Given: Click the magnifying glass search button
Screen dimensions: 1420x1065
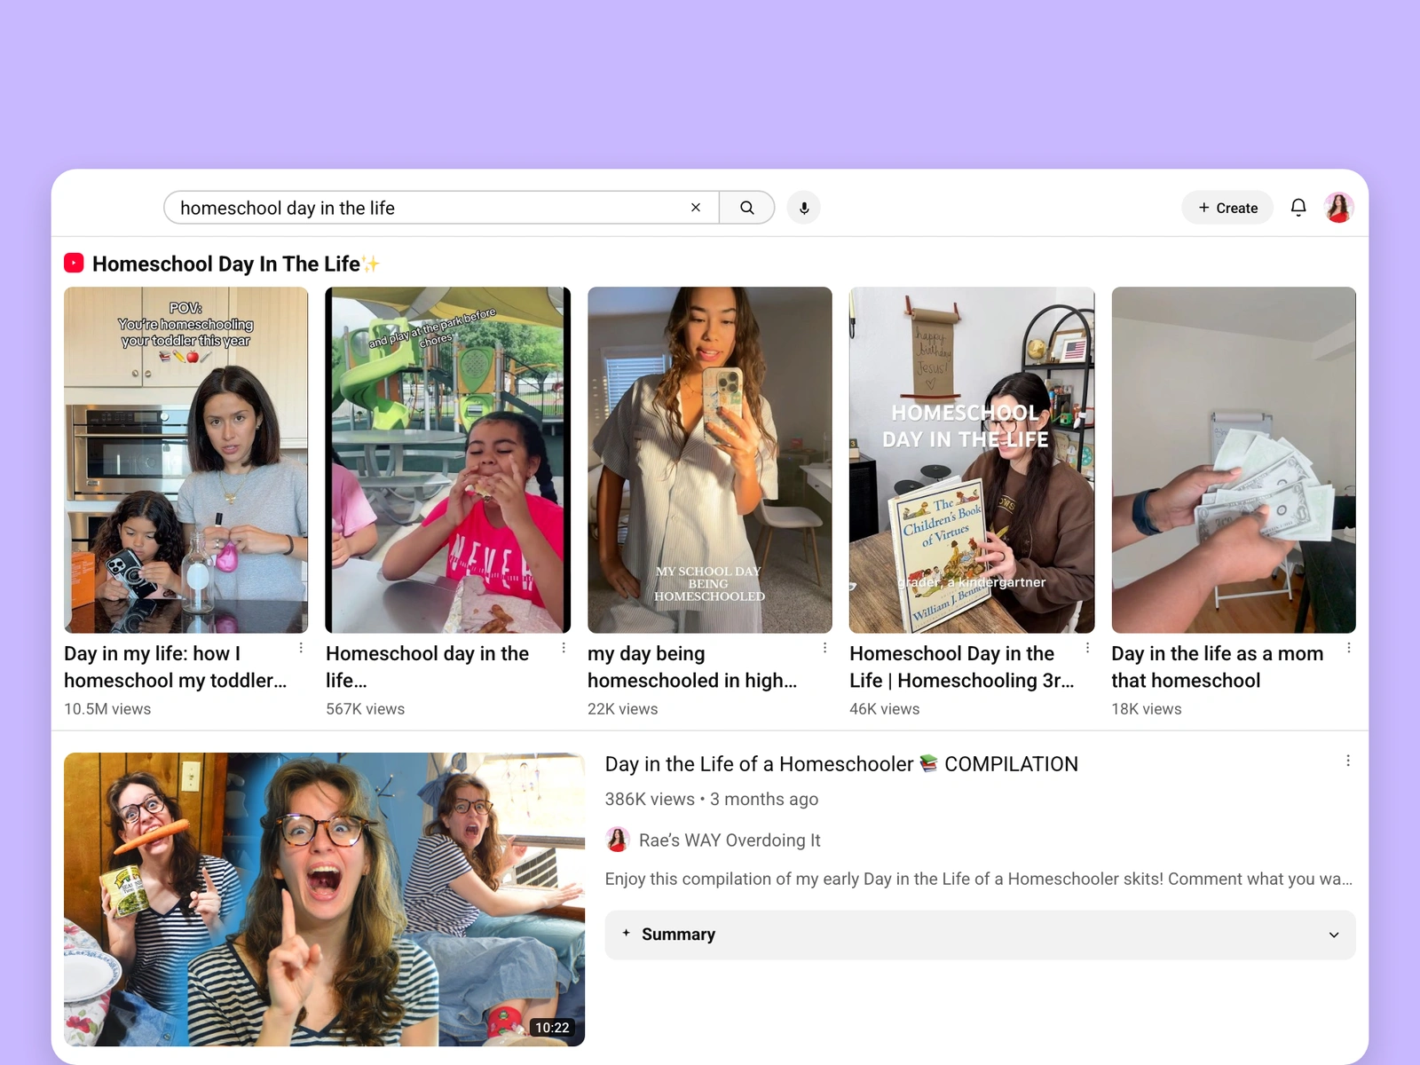Looking at the screenshot, I should pyautogui.click(x=747, y=208).
